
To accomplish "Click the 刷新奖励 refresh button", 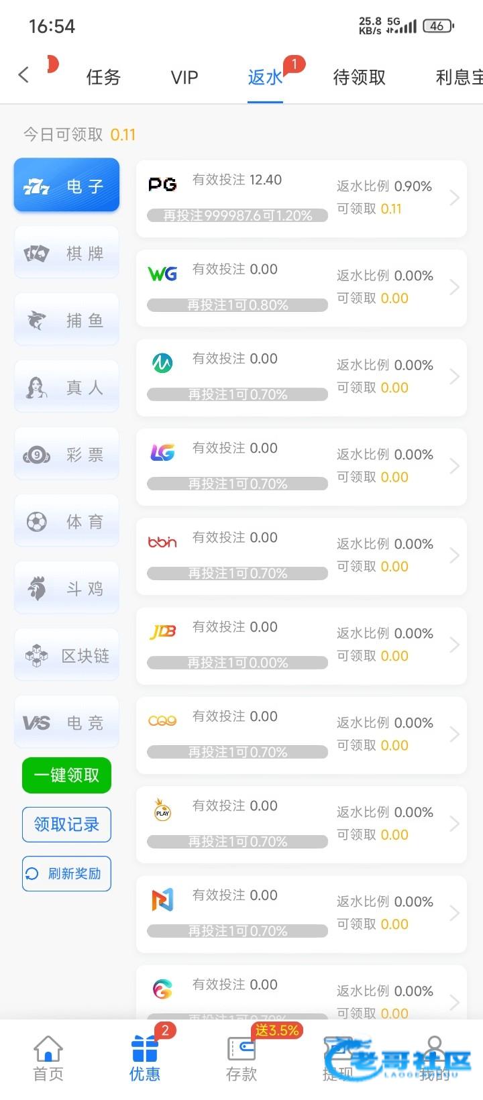I will (66, 873).
